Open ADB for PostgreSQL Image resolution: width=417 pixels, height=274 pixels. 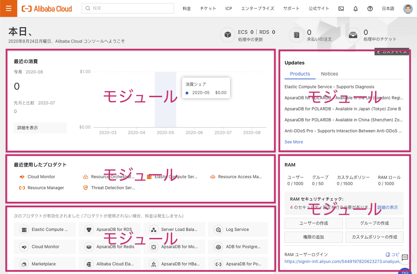(x=238, y=247)
